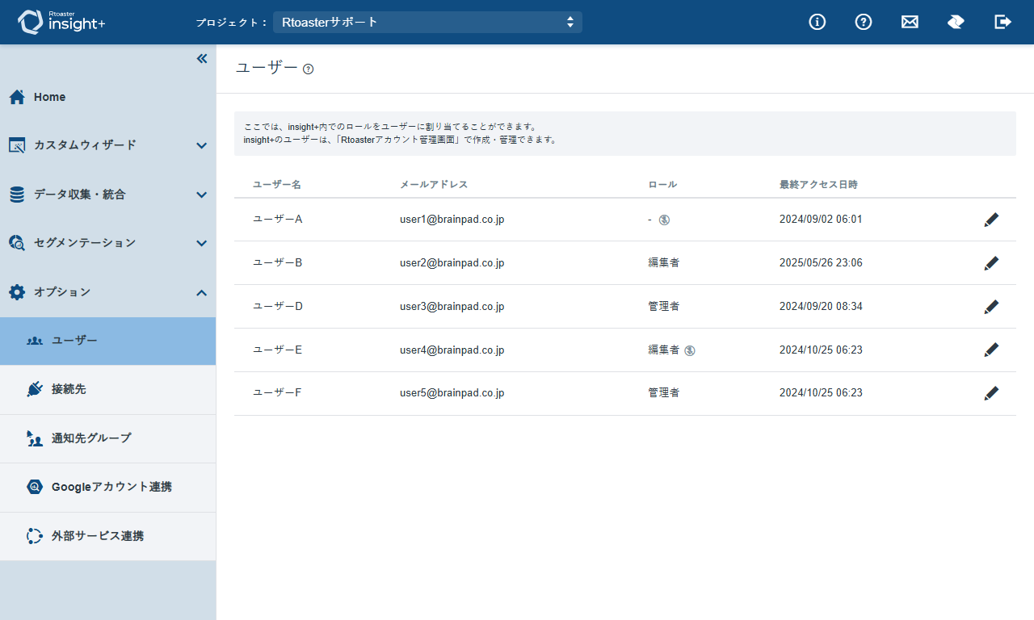Expand カスタムウィザード chevron

(x=202, y=145)
